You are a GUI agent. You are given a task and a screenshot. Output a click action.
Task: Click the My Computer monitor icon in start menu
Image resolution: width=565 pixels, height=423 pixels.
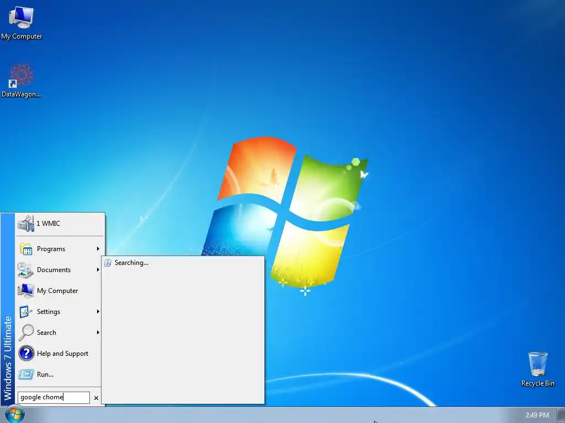tap(25, 291)
